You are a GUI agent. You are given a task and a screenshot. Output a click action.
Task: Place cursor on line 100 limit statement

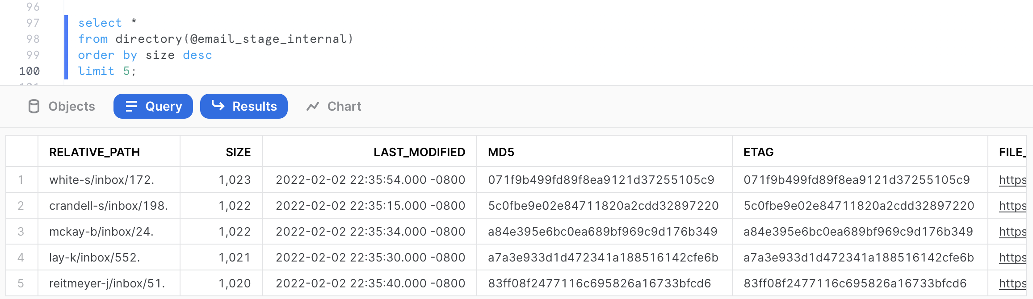(107, 71)
